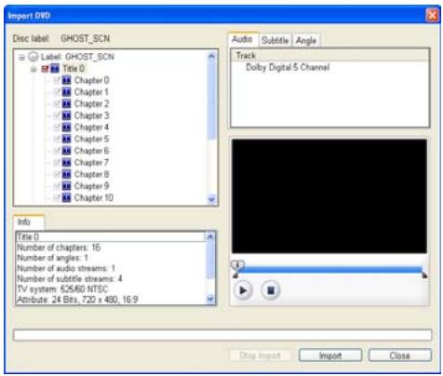Toggle the Chapter 3 checkbox
Screen dimensions: 443x376
click(x=57, y=115)
